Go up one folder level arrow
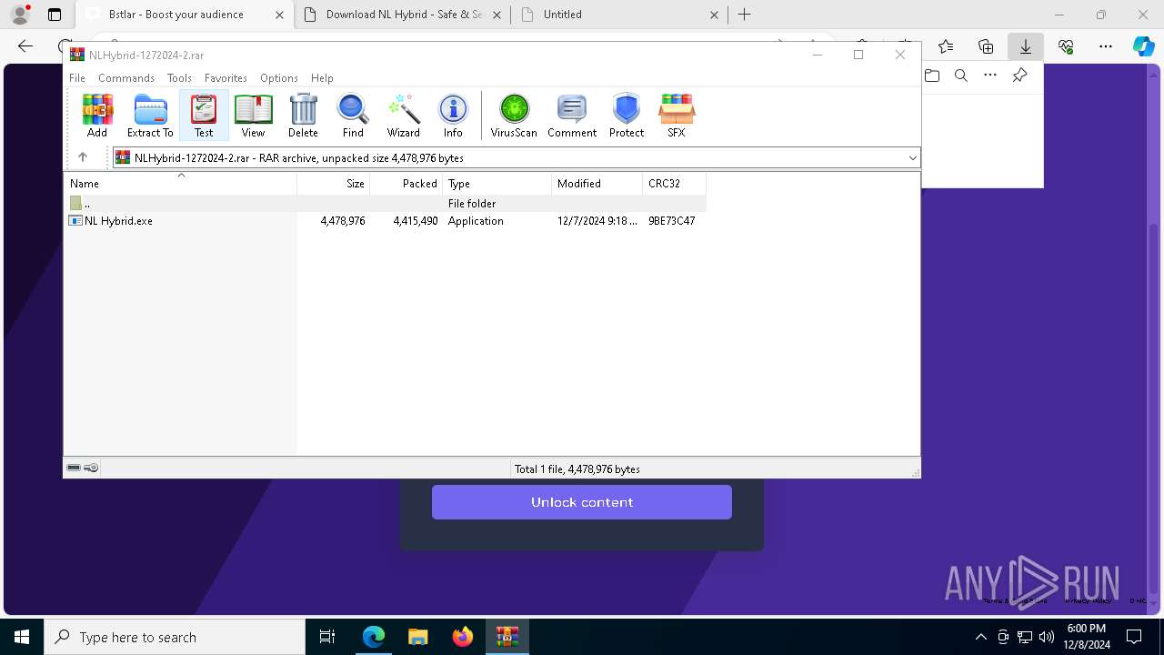The width and height of the screenshot is (1164, 655). coord(83,157)
